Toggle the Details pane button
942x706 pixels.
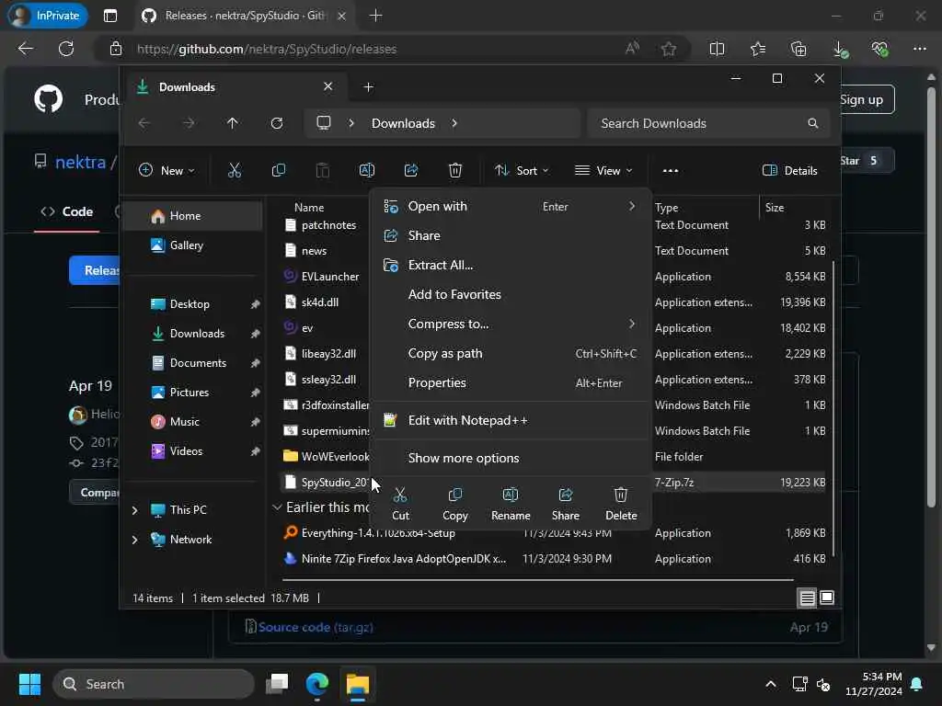tap(789, 170)
